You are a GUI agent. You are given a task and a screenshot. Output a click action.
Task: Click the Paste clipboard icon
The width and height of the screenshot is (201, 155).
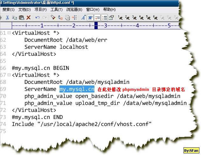point(21,18)
